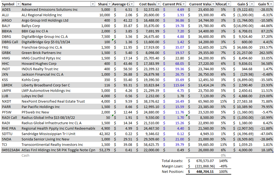Image resolution: width=275 pixels, height=175 pixels.
Task: Click Transcontinental Realty Investors Inc name
Action: pos(52,145)
